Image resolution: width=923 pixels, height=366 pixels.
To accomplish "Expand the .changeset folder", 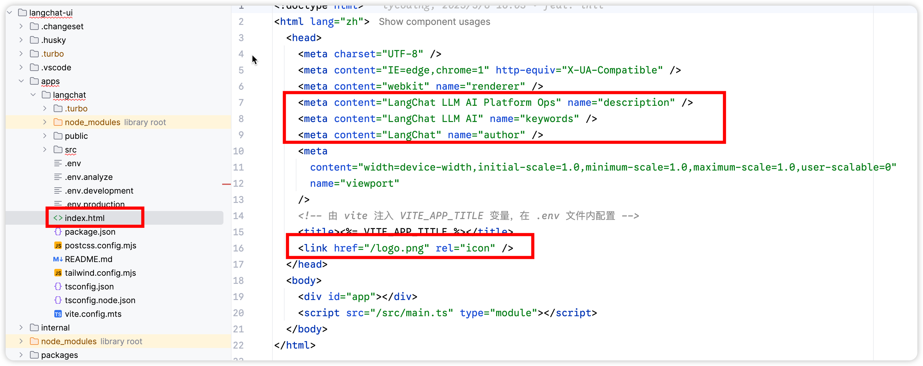I will coord(21,26).
